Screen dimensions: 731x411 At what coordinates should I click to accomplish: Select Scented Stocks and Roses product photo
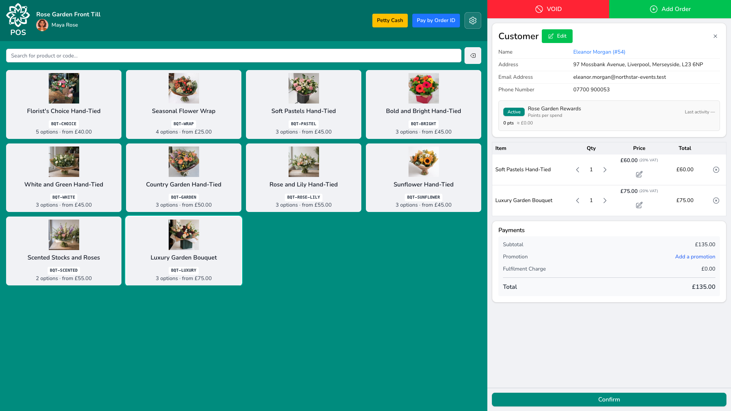[x=64, y=235]
